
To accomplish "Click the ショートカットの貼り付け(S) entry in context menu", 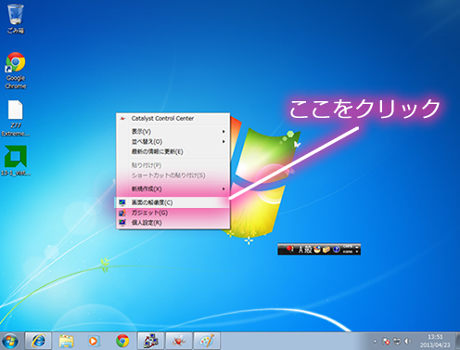I will tap(172, 175).
